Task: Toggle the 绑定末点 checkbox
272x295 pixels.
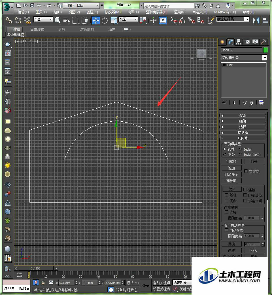Action: 245,201
